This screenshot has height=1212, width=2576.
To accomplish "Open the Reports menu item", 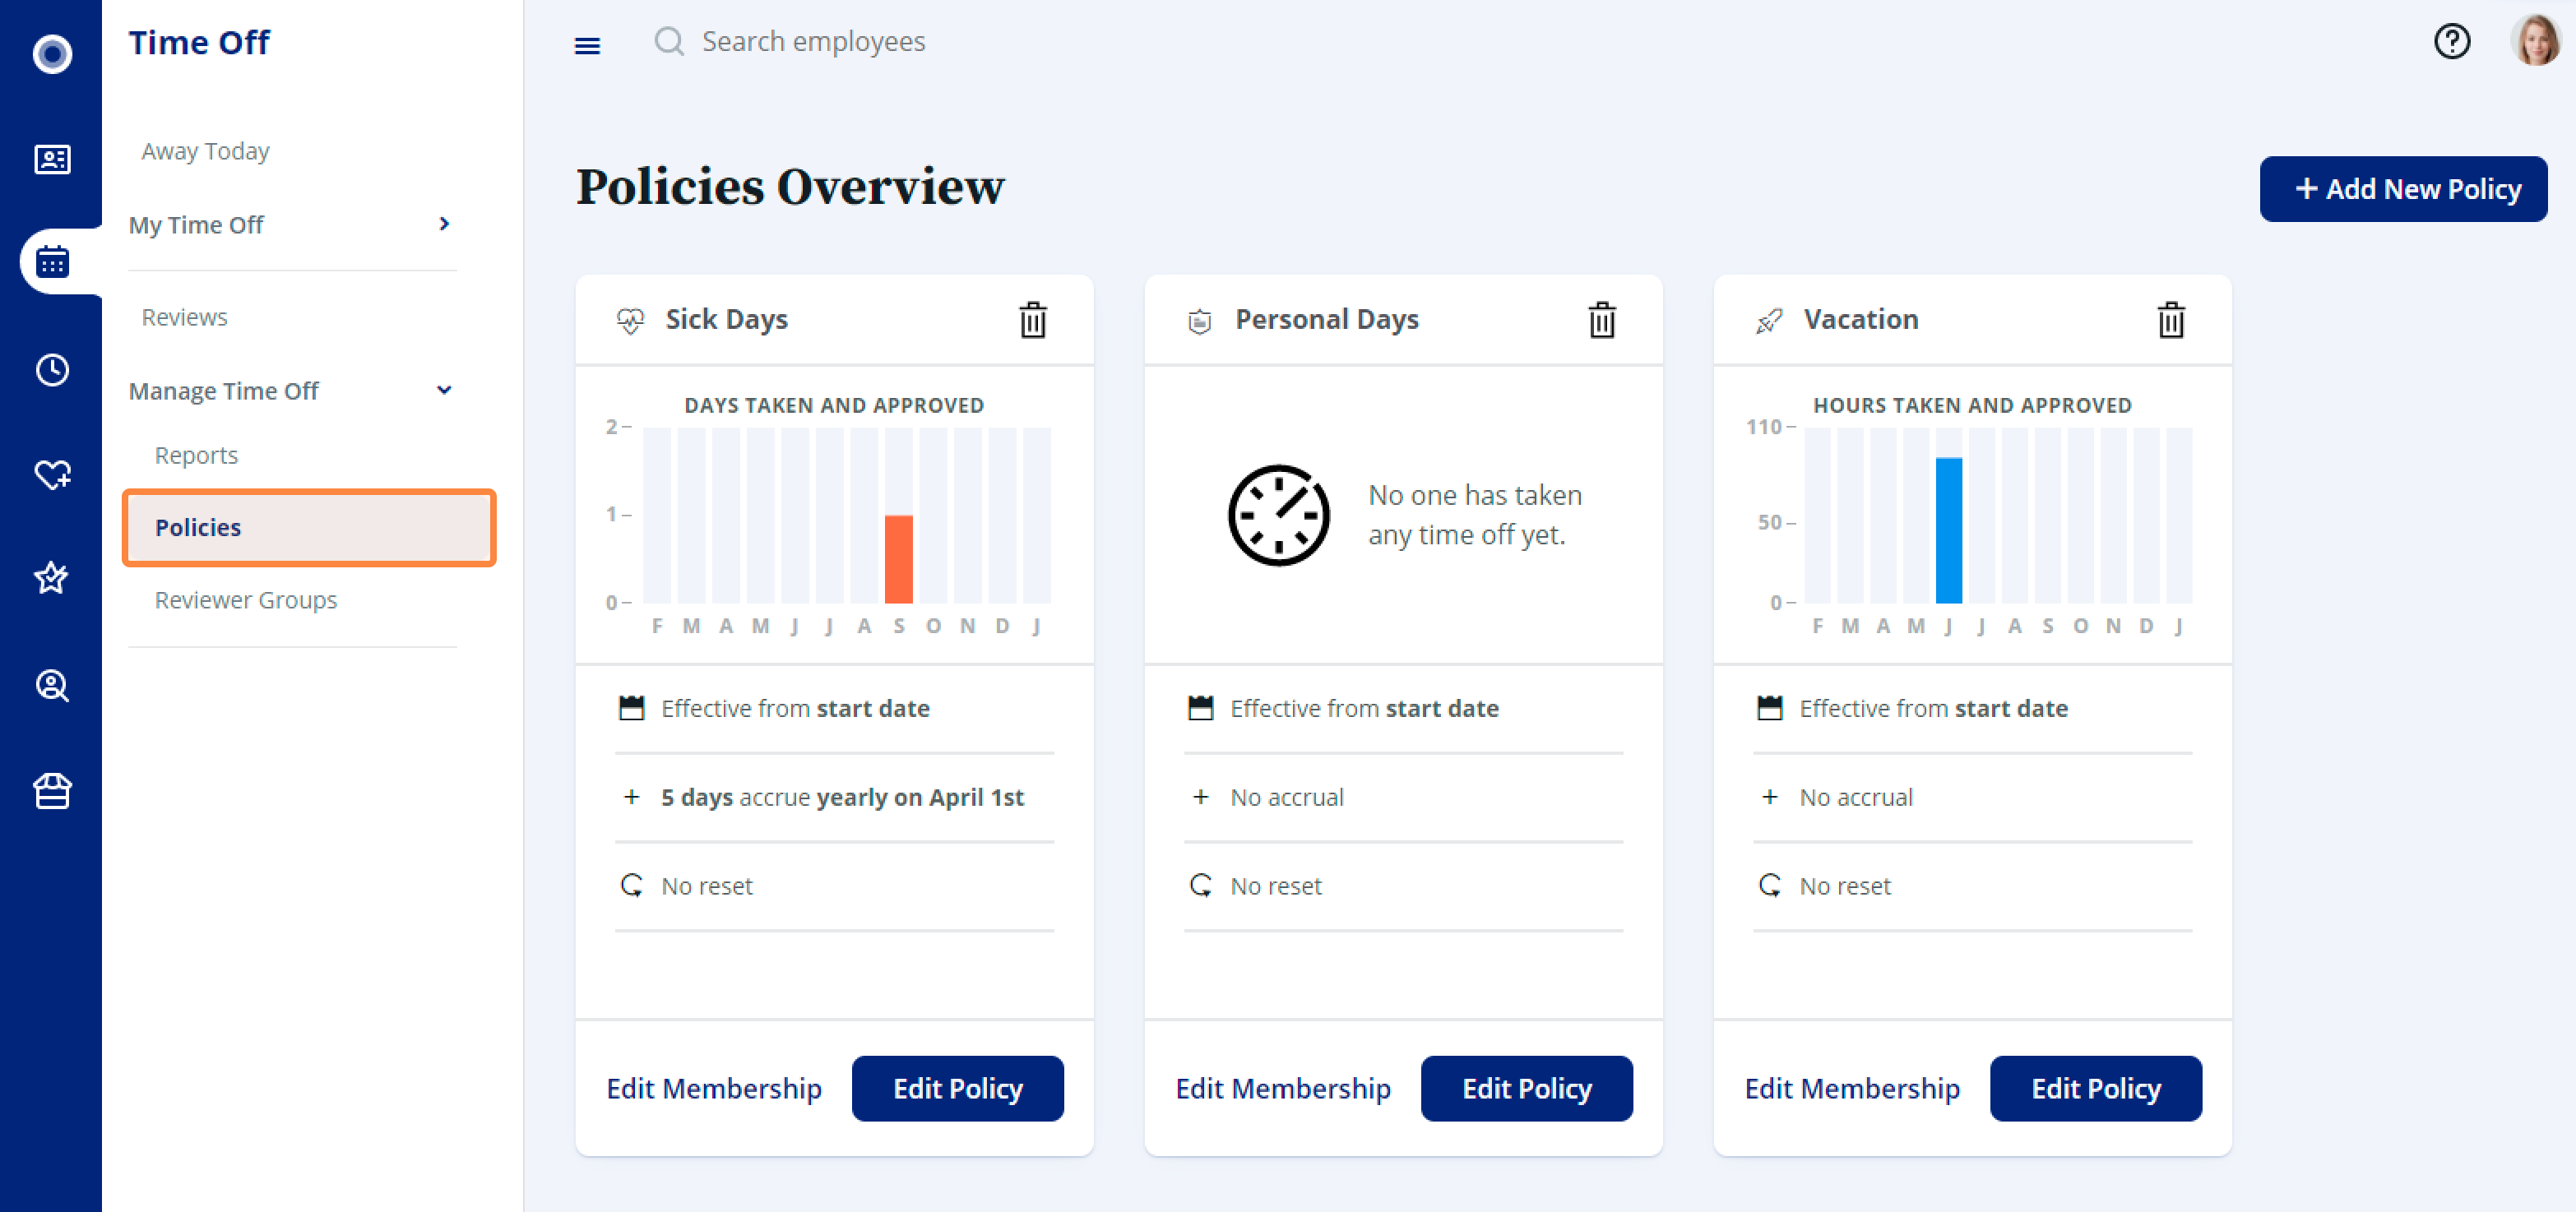I will [196, 455].
